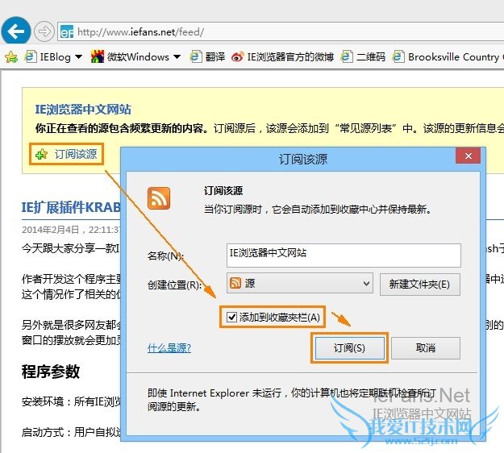
Task: Click the green star next to 订阅该源
Action: tap(41, 155)
